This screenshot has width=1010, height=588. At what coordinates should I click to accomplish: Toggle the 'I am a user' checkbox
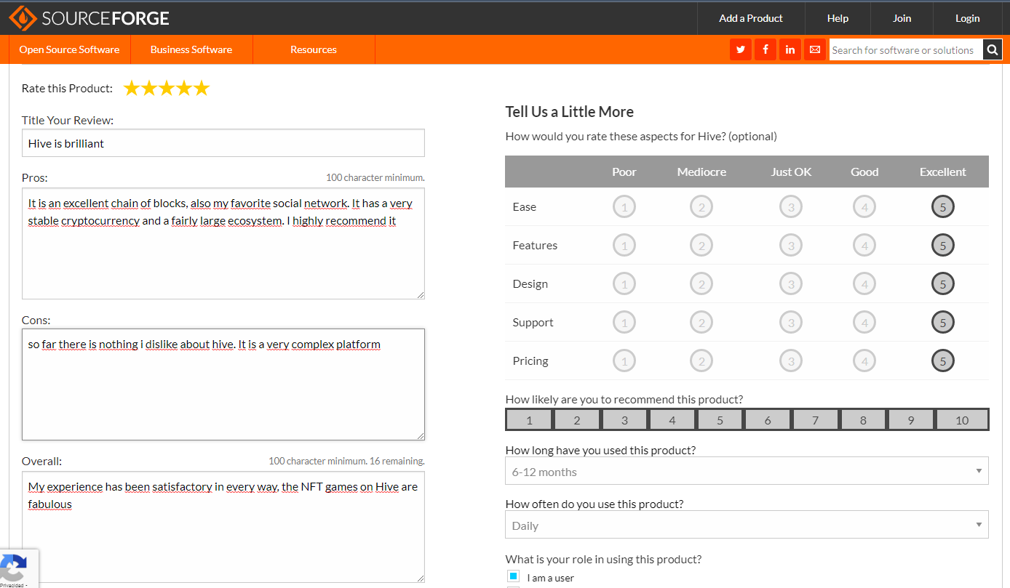pyautogui.click(x=514, y=576)
